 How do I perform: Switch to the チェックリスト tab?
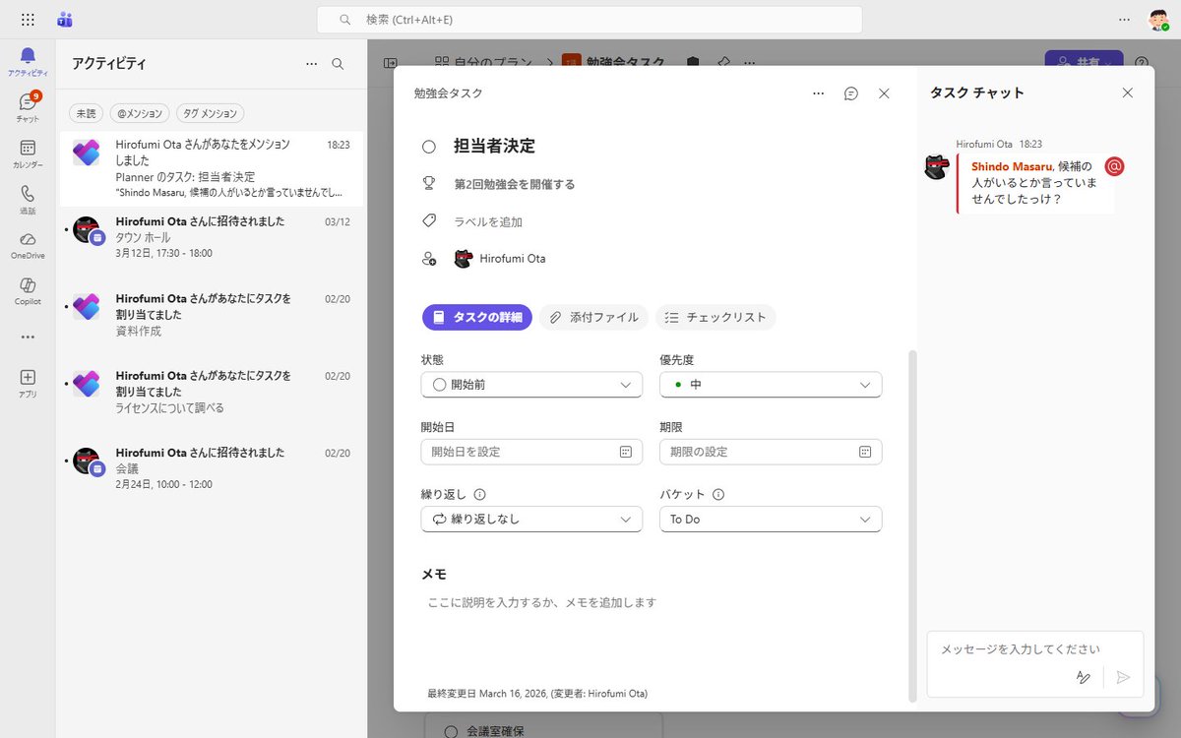[x=715, y=317]
